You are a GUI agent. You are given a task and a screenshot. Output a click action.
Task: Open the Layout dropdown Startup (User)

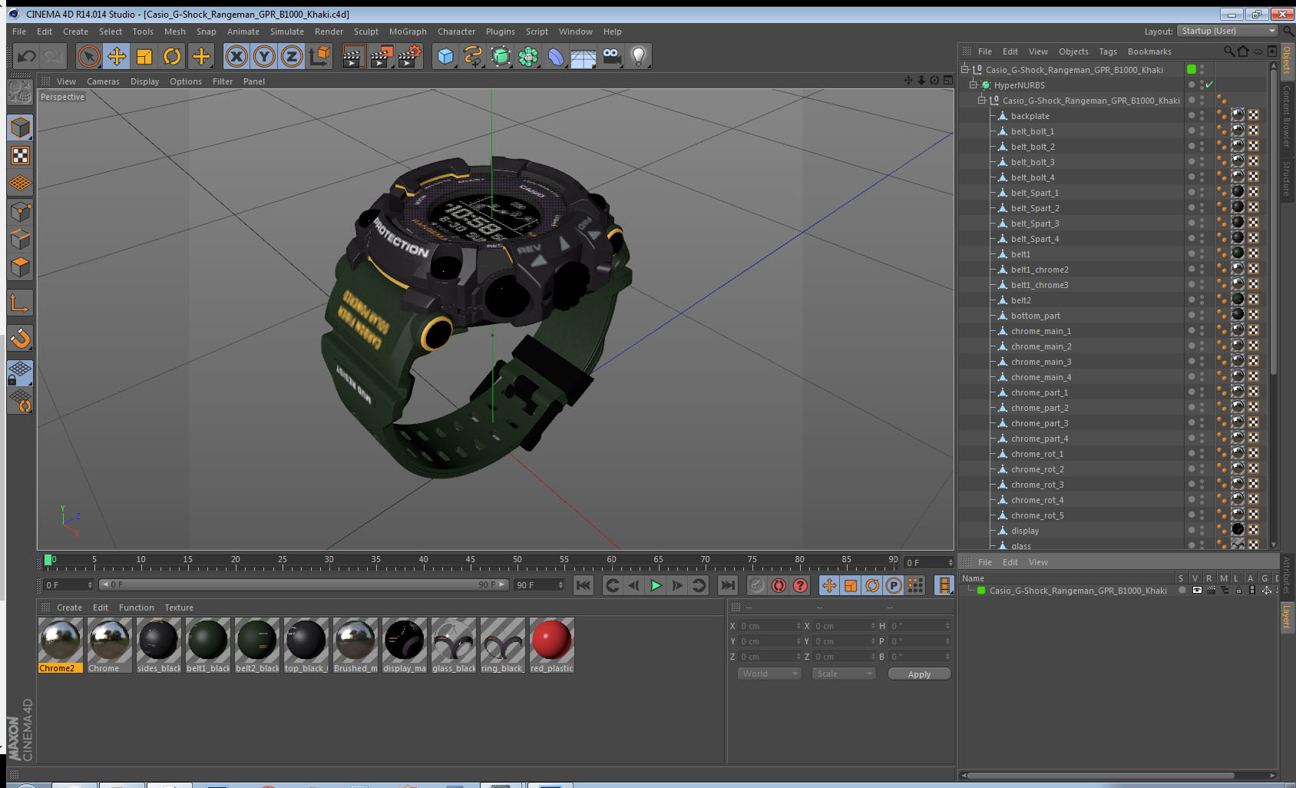[1228, 31]
